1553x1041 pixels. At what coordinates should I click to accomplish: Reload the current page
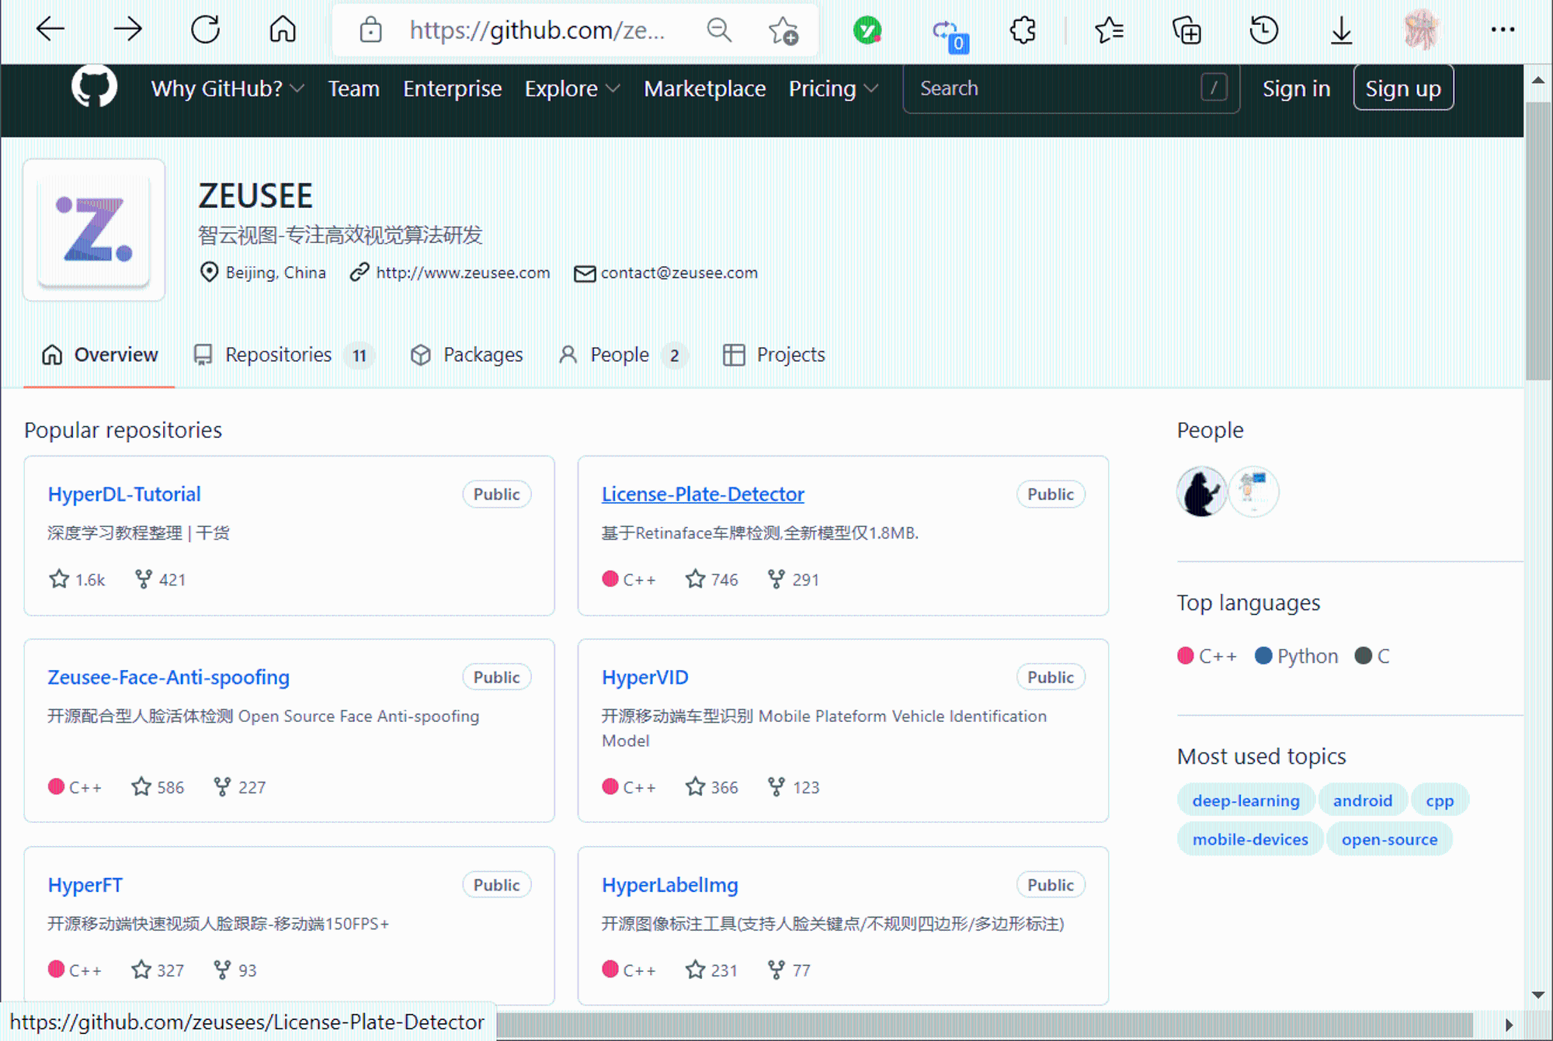point(206,29)
